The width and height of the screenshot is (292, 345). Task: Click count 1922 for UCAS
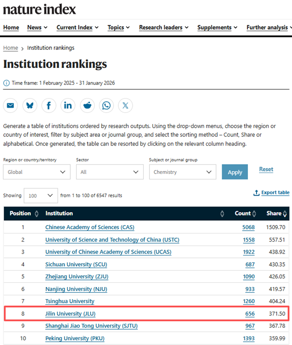click(249, 252)
